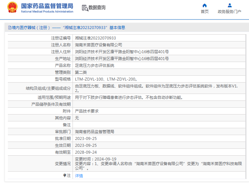Click the 备注 row label
This screenshot has width=249, height=184.
tap(67, 125)
